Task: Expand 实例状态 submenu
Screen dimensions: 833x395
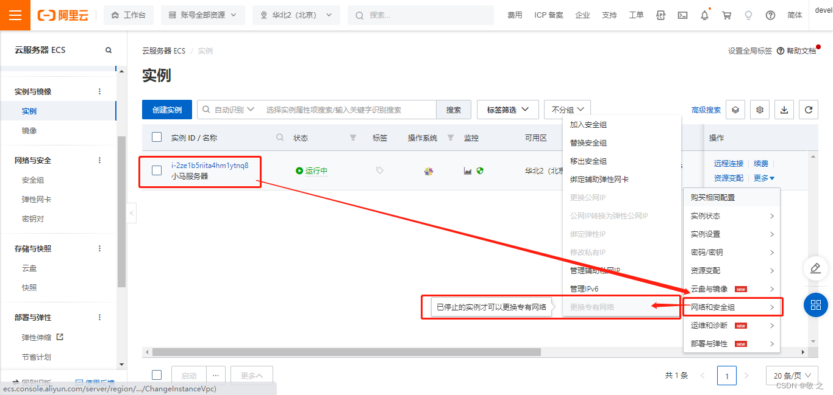Action: coord(732,216)
